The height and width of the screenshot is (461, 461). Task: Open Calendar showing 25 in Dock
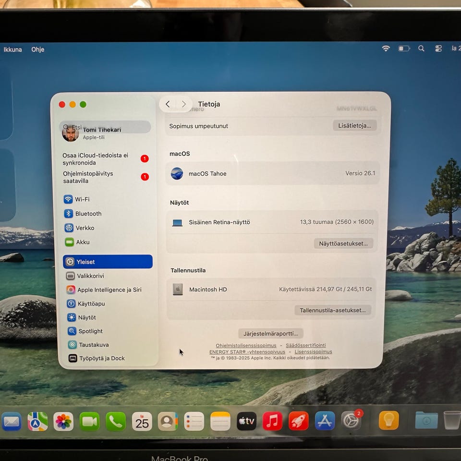[142, 422]
